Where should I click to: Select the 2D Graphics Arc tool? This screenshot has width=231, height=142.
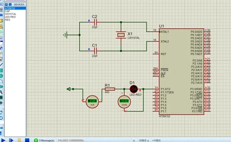(x=1, y=81)
